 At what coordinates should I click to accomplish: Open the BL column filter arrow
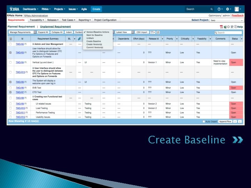coord(75,39)
